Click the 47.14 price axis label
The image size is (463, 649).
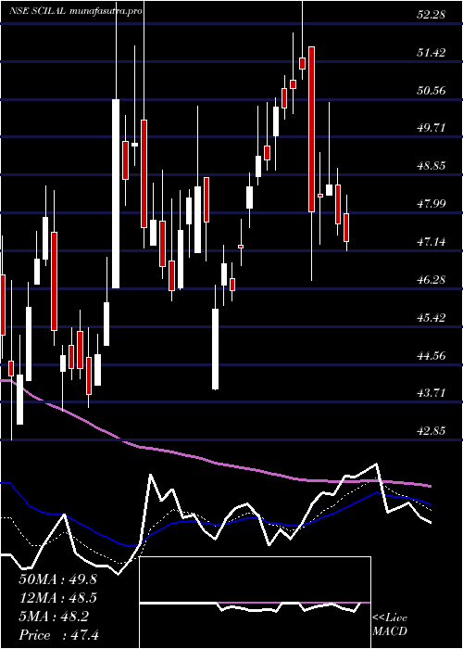(432, 242)
